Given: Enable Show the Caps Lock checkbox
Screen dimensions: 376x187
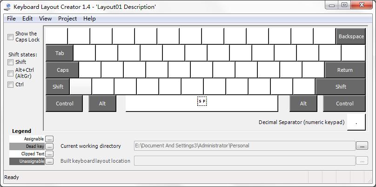Looking at the screenshot, I should click(x=11, y=37).
